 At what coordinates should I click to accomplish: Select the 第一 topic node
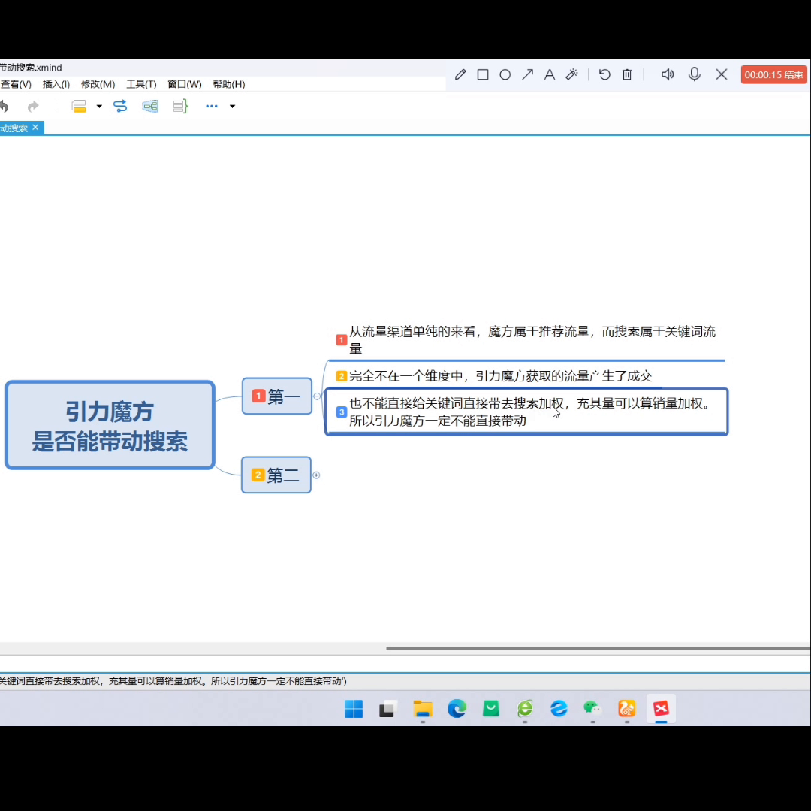click(276, 396)
